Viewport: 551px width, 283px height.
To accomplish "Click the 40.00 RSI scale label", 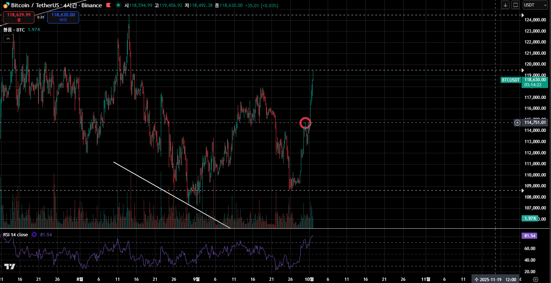I will pyautogui.click(x=530, y=260).
